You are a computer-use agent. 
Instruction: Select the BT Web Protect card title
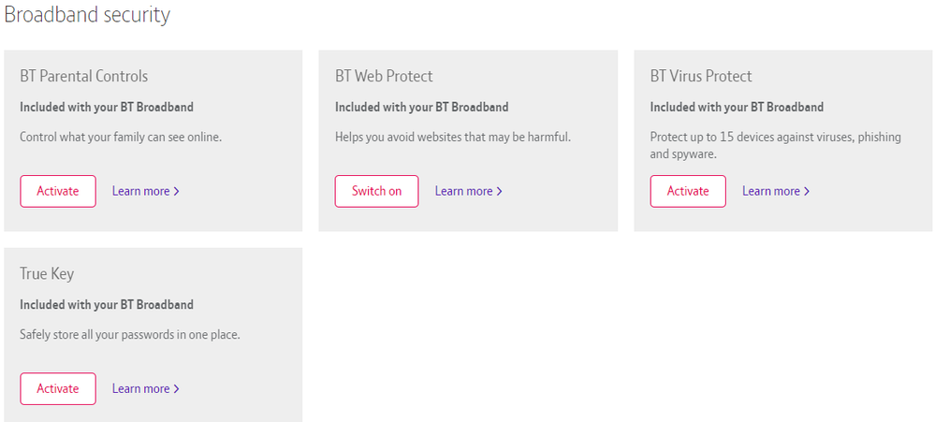click(x=384, y=77)
